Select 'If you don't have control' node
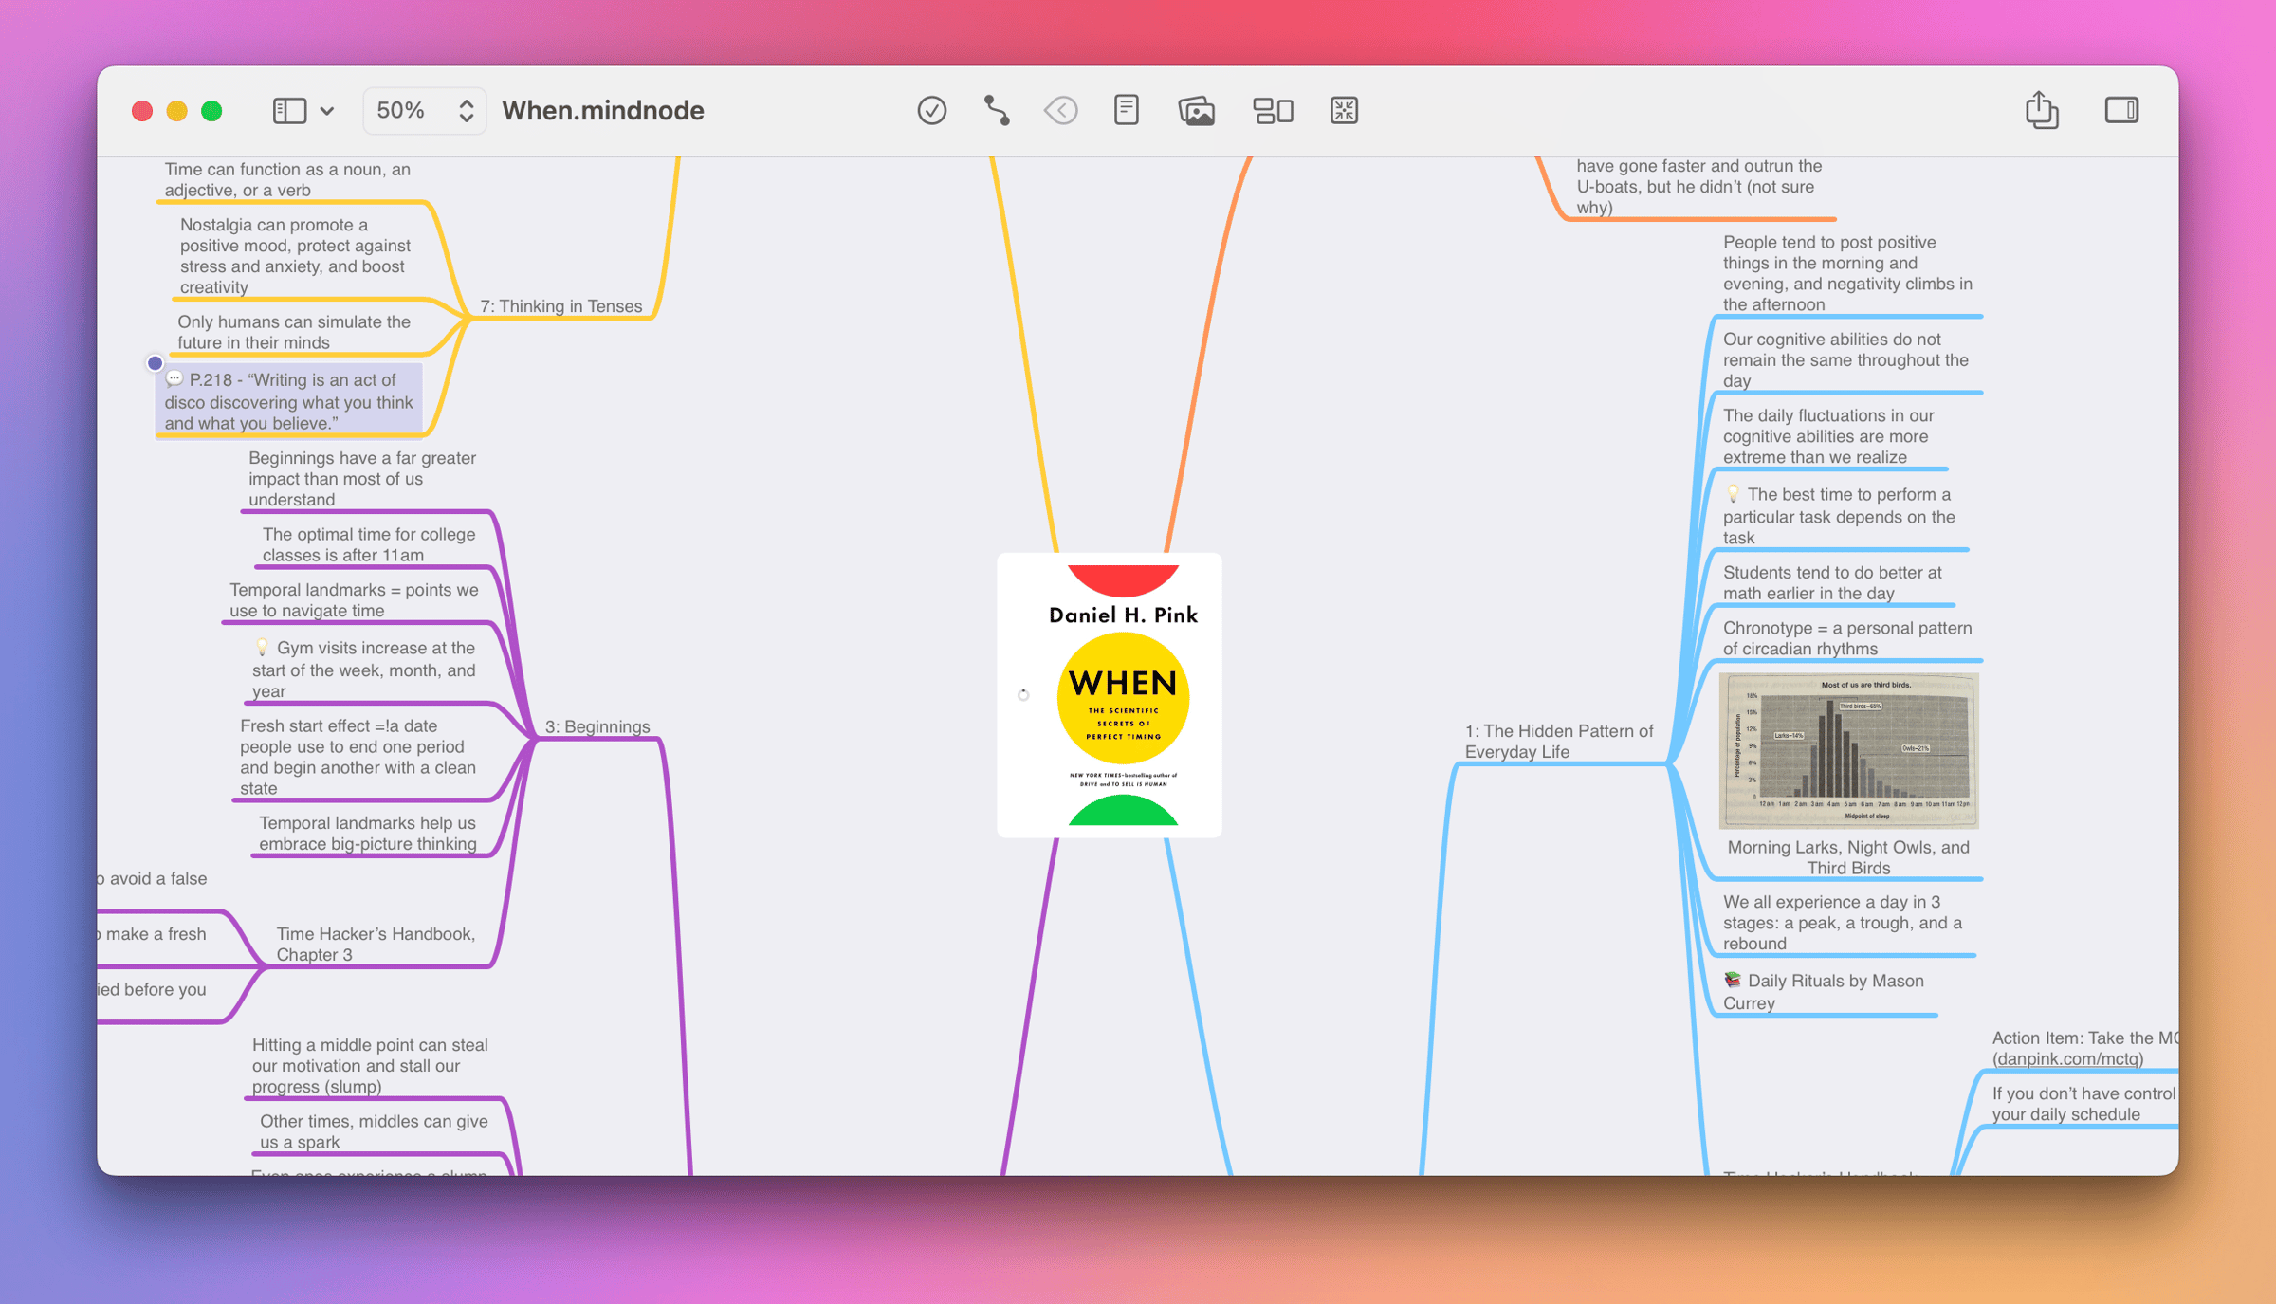The width and height of the screenshot is (2276, 1304). (2083, 1104)
